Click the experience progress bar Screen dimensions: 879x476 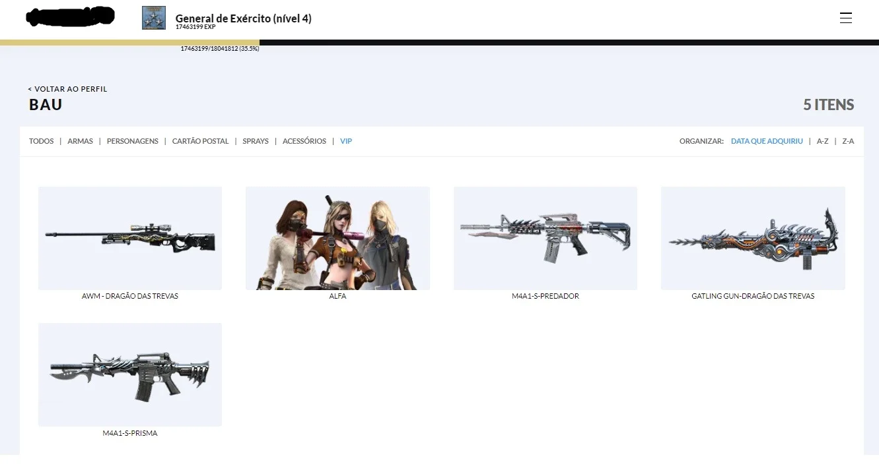click(439, 42)
